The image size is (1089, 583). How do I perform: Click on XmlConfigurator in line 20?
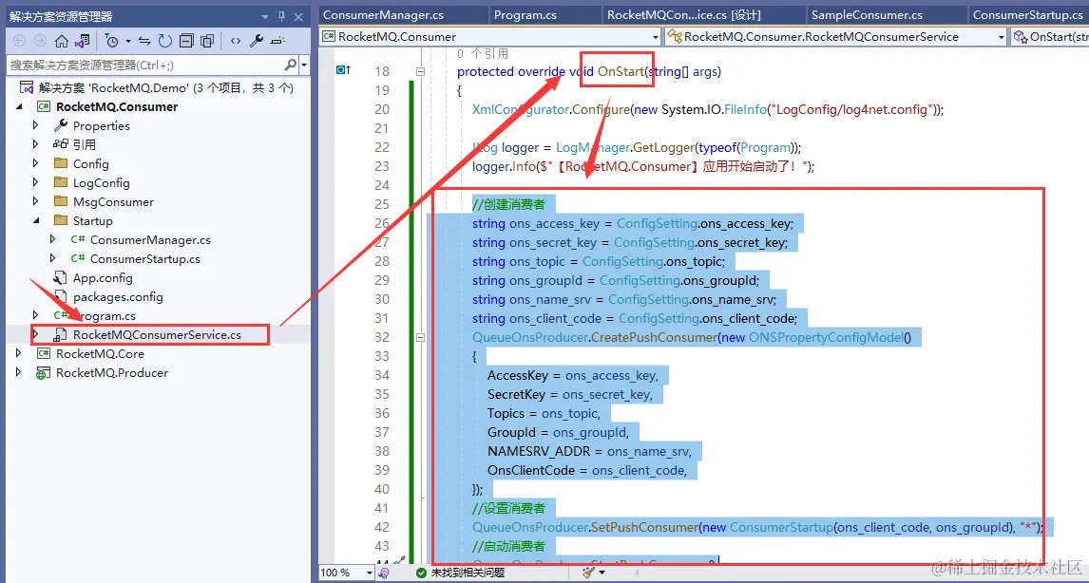click(520, 109)
